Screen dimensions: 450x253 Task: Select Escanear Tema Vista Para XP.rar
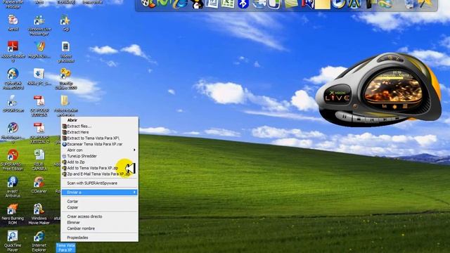(99, 144)
